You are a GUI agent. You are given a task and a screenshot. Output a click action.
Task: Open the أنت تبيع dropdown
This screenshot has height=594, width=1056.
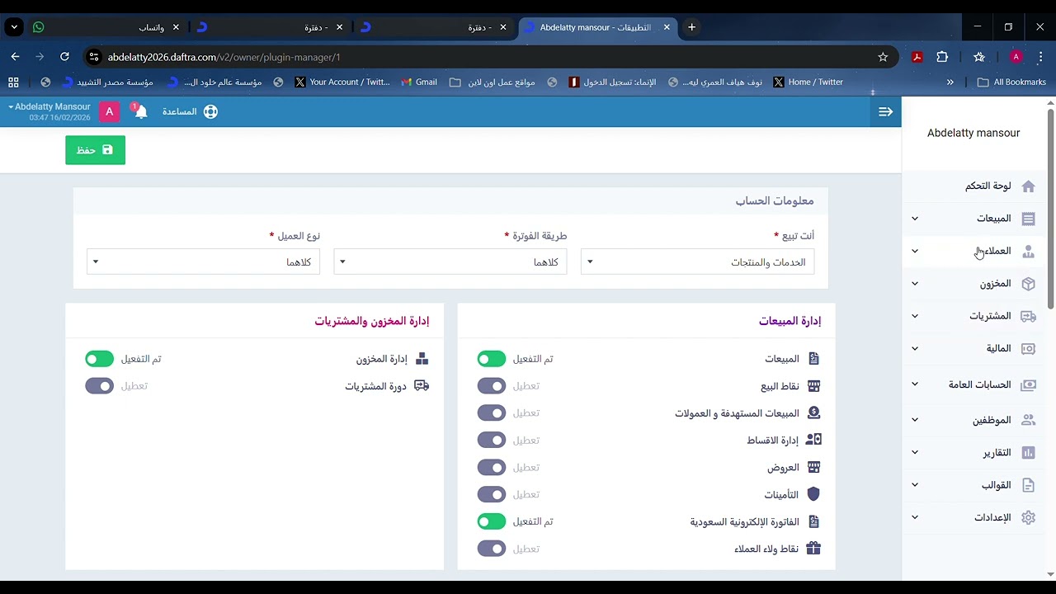(698, 262)
